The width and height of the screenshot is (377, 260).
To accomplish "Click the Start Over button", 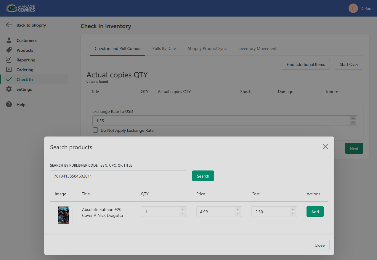I will pyautogui.click(x=349, y=64).
